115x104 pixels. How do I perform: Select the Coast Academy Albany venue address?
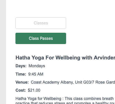pyautogui.click(x=73, y=82)
